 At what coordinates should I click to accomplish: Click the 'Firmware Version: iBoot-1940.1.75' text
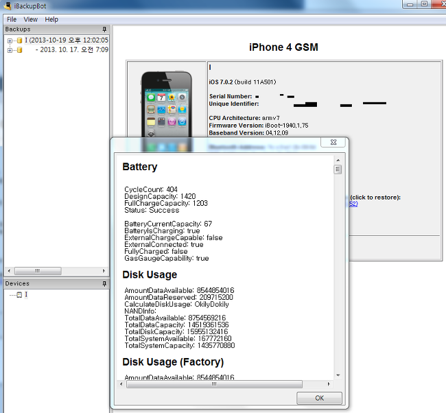coord(259,125)
